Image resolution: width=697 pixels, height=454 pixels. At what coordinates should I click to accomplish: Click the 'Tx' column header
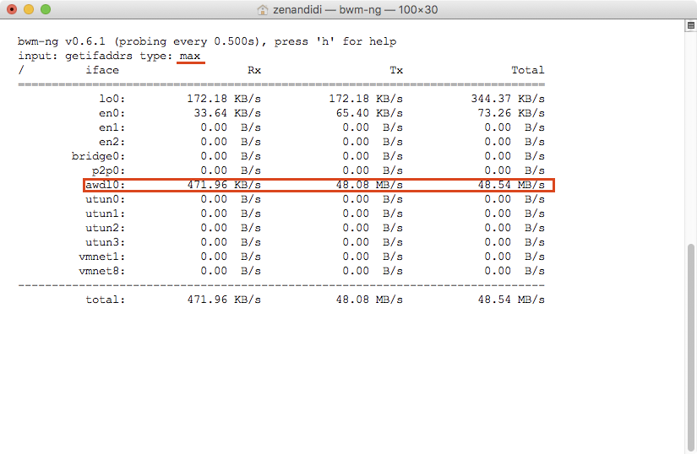pyautogui.click(x=396, y=70)
